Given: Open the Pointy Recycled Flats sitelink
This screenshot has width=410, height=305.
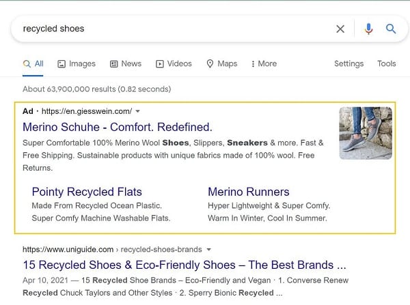Looking at the screenshot, I should pyautogui.click(x=87, y=192).
